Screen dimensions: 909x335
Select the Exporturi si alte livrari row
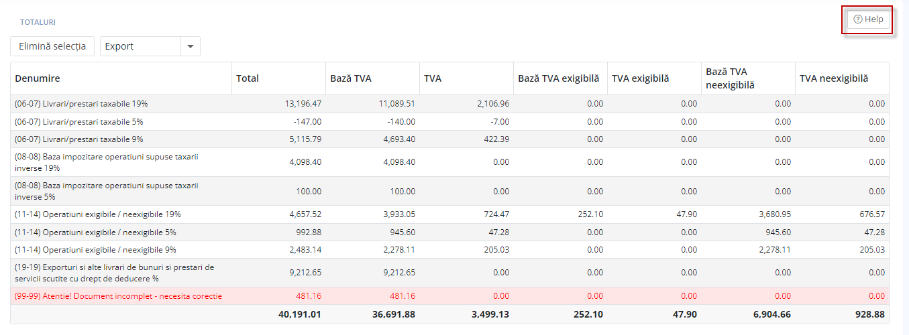(x=114, y=273)
